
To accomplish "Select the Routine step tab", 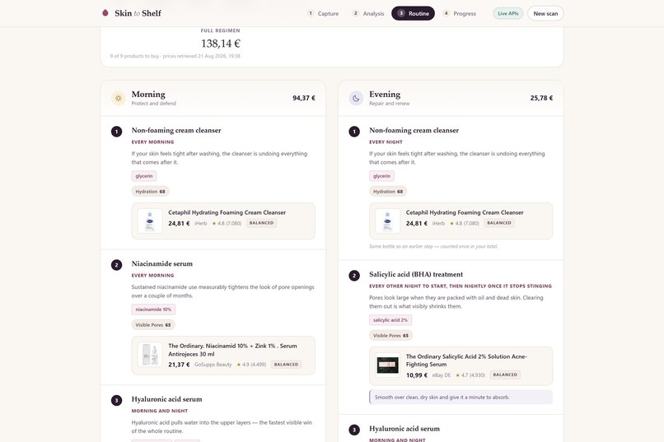I will click(x=413, y=13).
